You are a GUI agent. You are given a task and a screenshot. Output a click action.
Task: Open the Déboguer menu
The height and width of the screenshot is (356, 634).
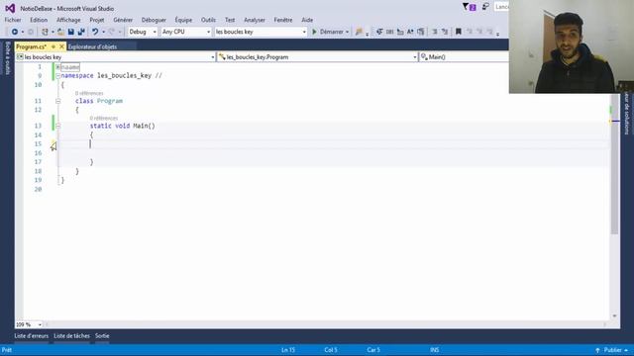(154, 20)
